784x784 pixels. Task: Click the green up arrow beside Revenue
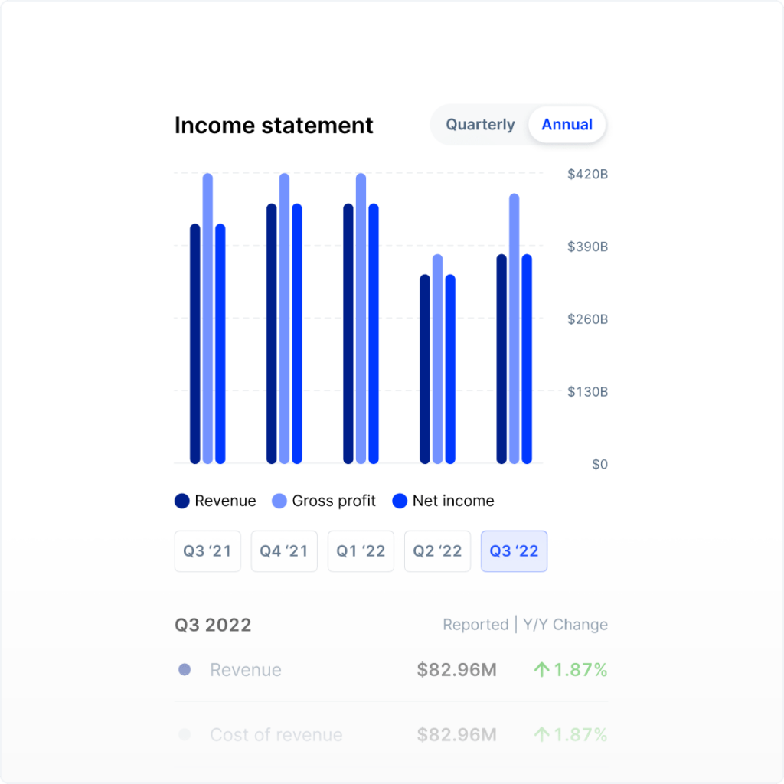pyautogui.click(x=541, y=670)
